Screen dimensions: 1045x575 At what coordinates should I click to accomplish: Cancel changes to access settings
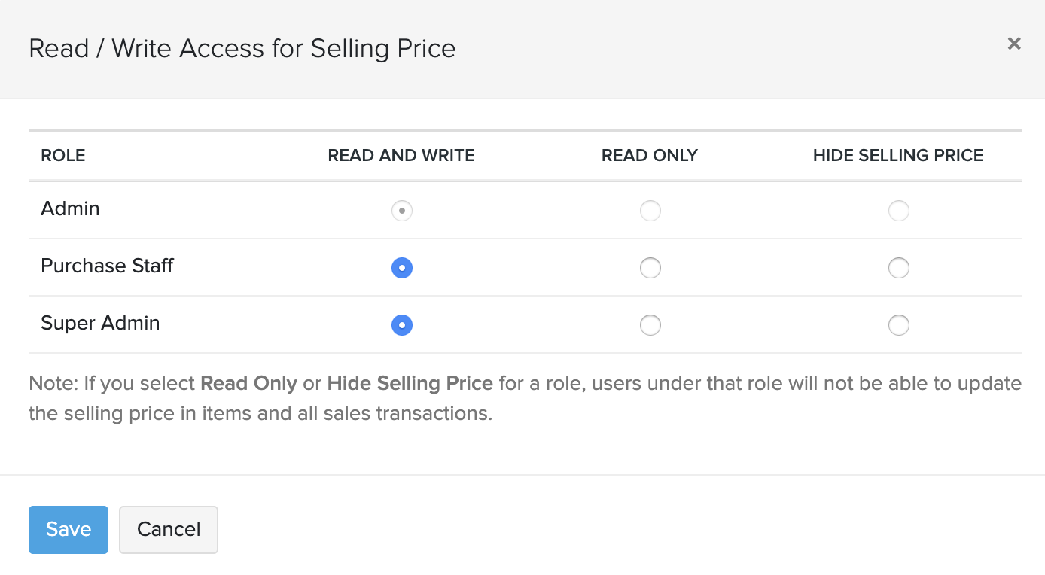click(x=168, y=529)
